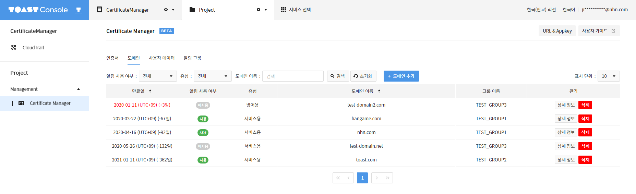Click the 방어용 type cell
Screen dimensions: 636x194
click(253, 105)
